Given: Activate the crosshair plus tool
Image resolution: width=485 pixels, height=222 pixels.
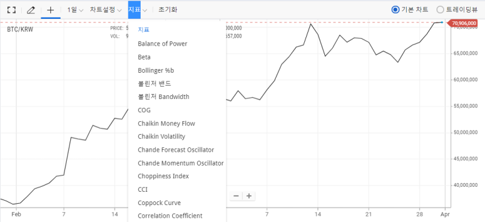Looking at the screenshot, I should tap(50, 10).
